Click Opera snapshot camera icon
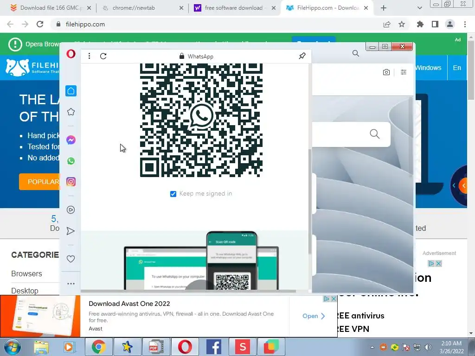Viewport: 475px width, 356px height. coord(386,72)
